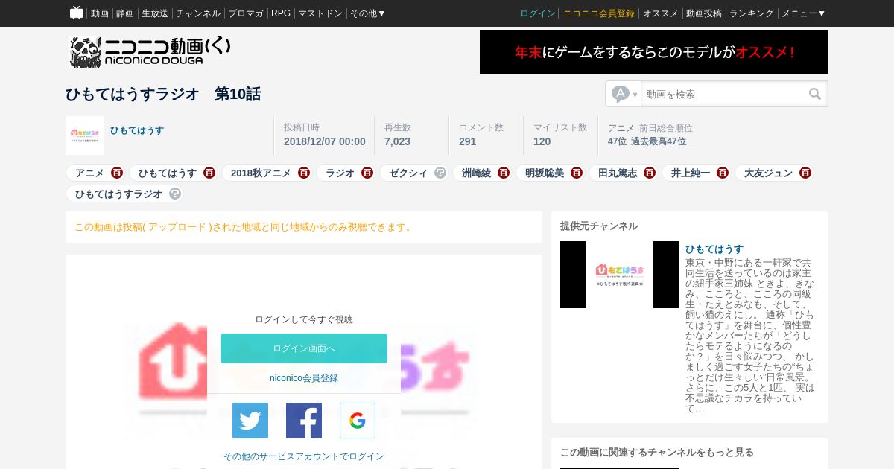The width and height of the screenshot is (894, 469).
Task: Open the dictionary icon beside the ひもてはうす tag
Action: point(209,173)
